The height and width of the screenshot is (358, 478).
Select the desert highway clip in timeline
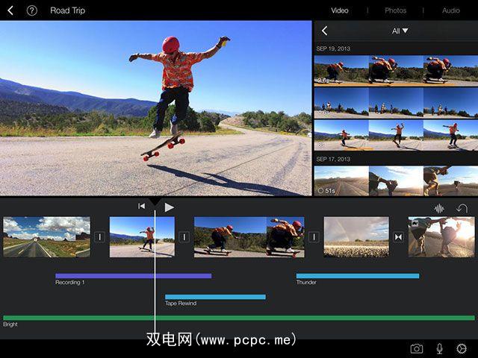[x=46, y=237]
